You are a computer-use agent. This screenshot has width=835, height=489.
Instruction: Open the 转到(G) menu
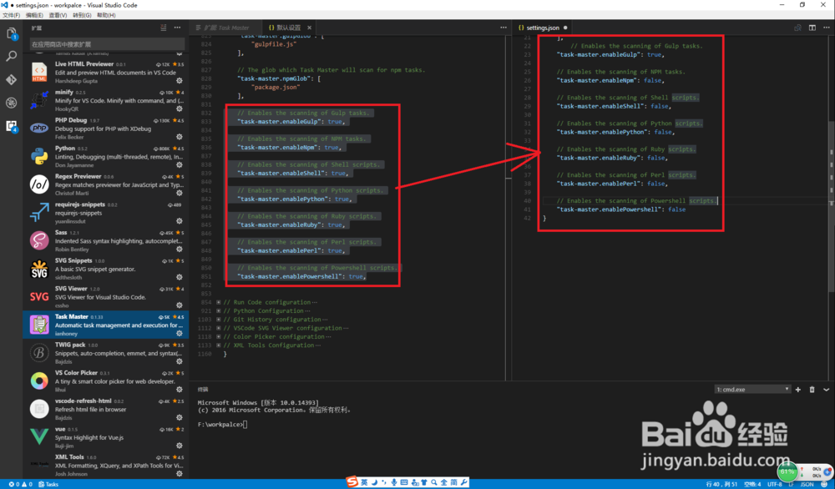pyautogui.click(x=82, y=15)
